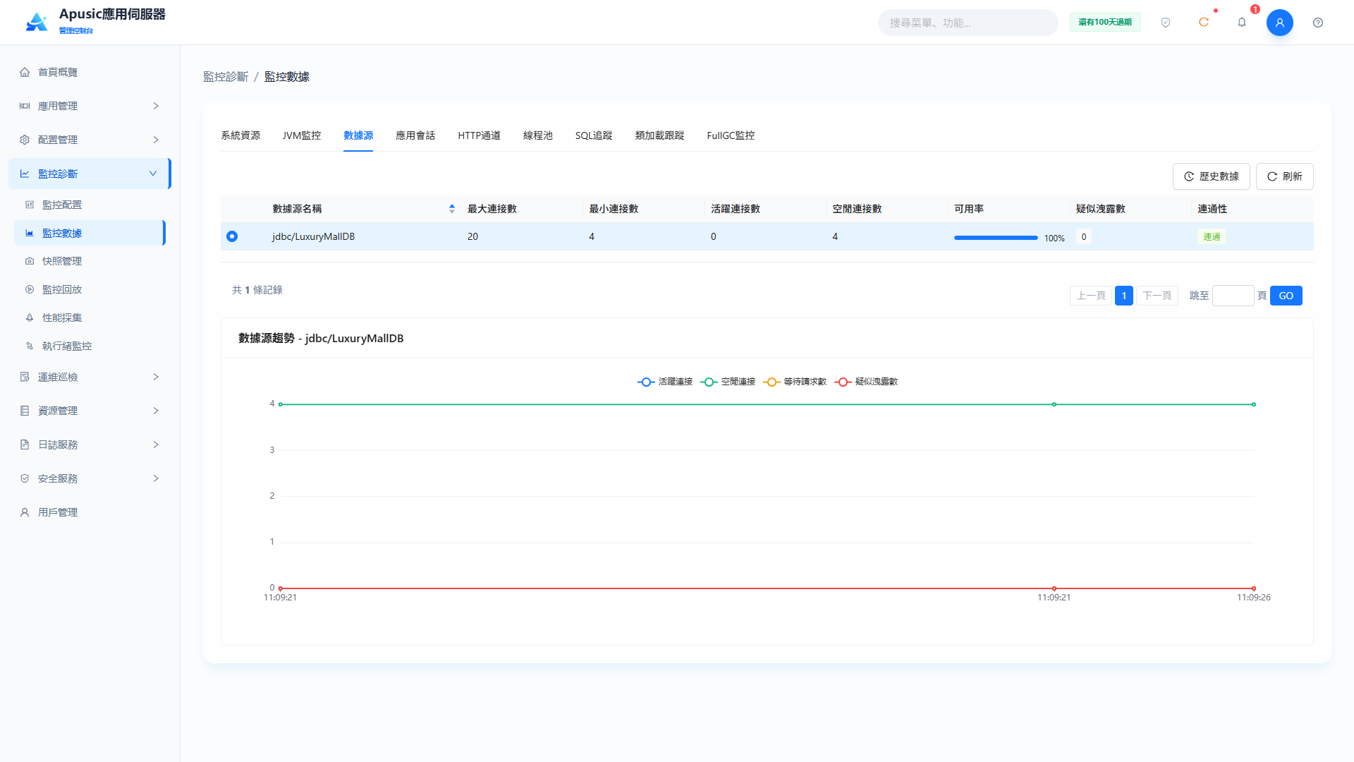Viewport: 1354px width, 762px height.
Task: Click the 連通 status tag
Action: click(x=1212, y=237)
